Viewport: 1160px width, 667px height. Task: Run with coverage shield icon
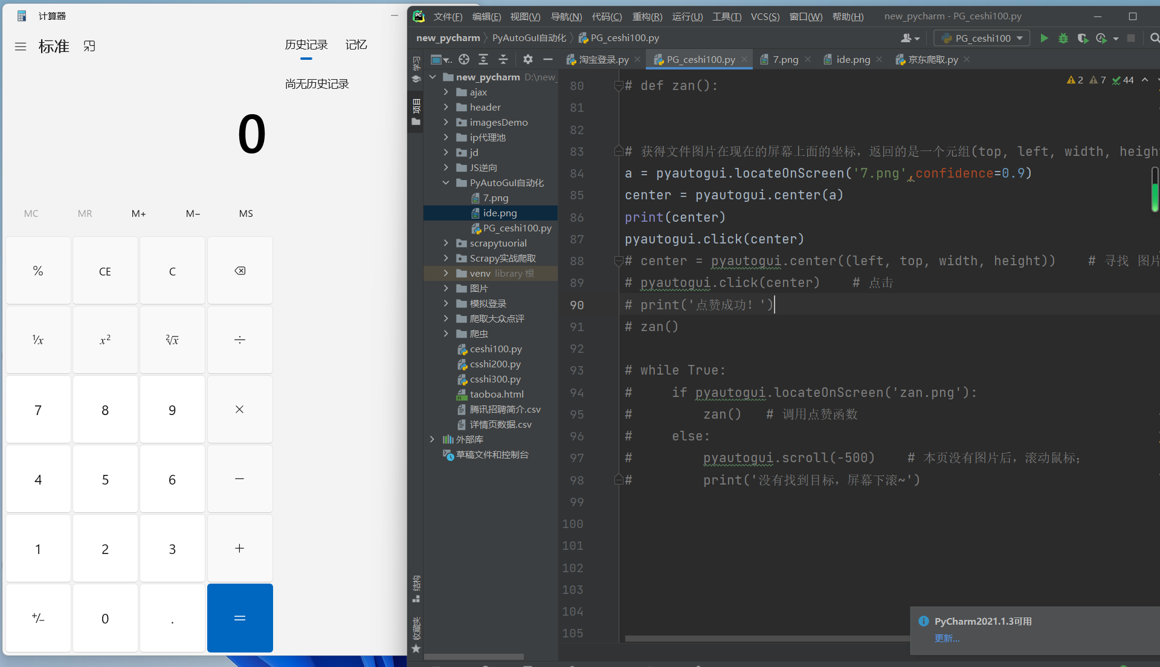1083,38
